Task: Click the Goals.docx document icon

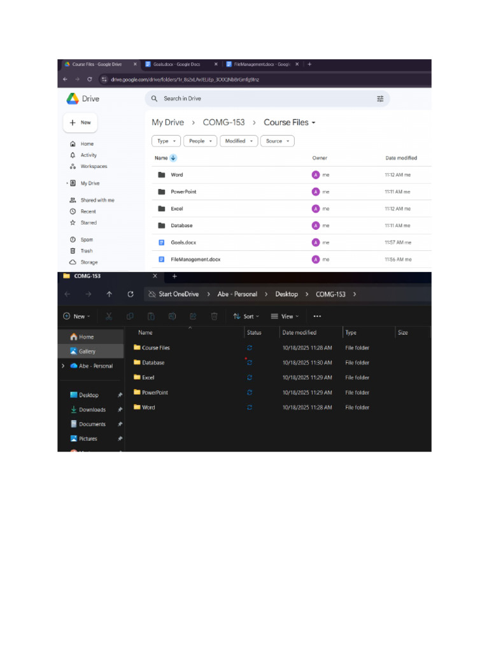Action: pyautogui.click(x=162, y=243)
